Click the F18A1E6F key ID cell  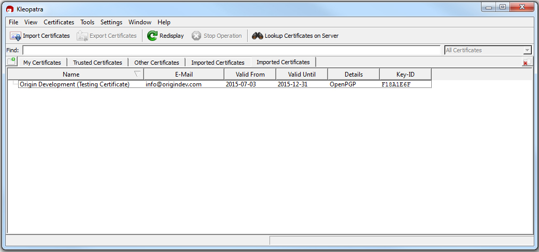click(396, 84)
